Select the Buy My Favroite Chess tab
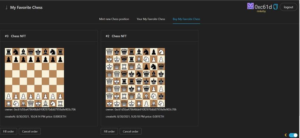Image resolution: width=300 pixels, height=138 pixels. pyautogui.click(x=186, y=19)
